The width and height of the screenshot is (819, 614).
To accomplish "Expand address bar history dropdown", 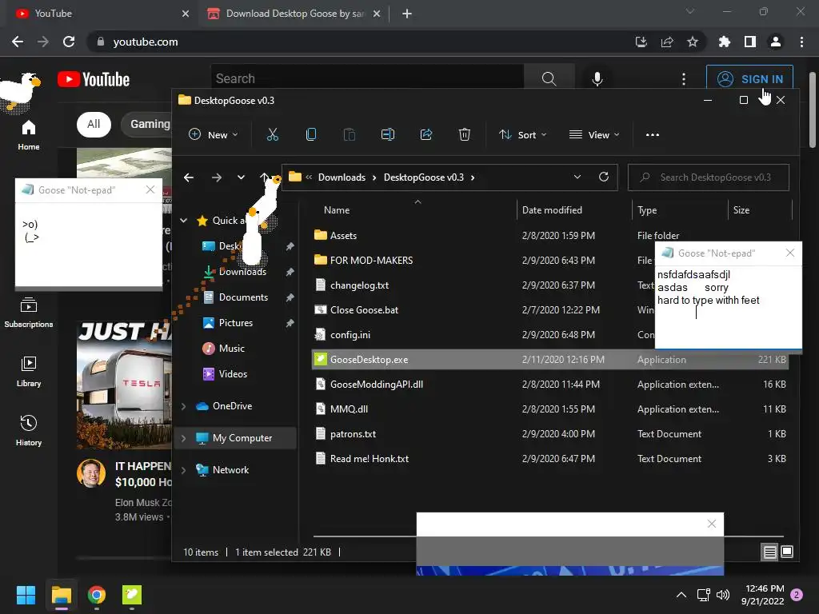I will pyautogui.click(x=577, y=177).
